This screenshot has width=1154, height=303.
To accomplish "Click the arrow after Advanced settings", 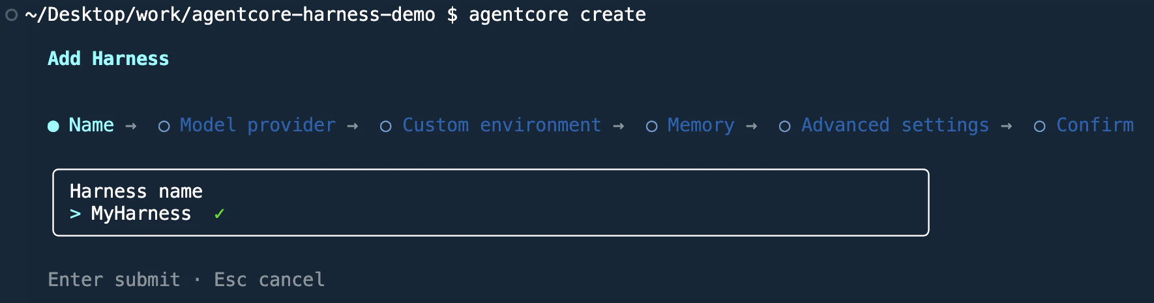I will coord(1007,126).
